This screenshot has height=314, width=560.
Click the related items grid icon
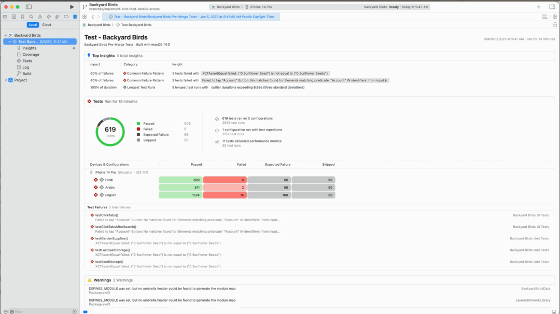coord(85,17)
